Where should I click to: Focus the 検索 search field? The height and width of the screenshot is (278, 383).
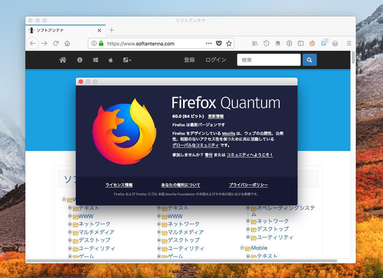pos(269,60)
